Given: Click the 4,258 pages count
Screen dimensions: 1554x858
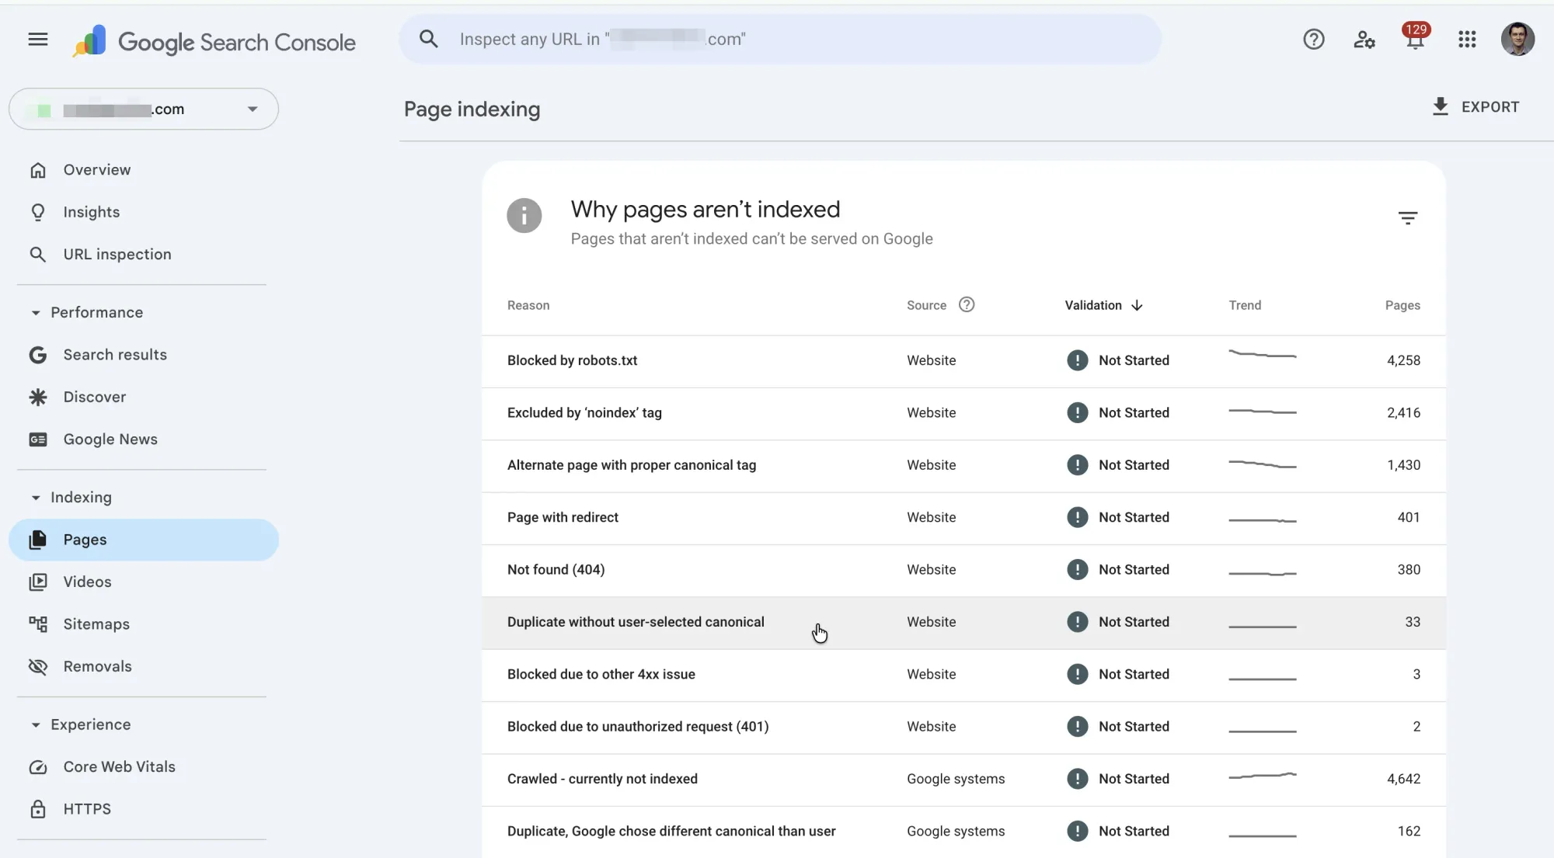Looking at the screenshot, I should click(x=1403, y=360).
